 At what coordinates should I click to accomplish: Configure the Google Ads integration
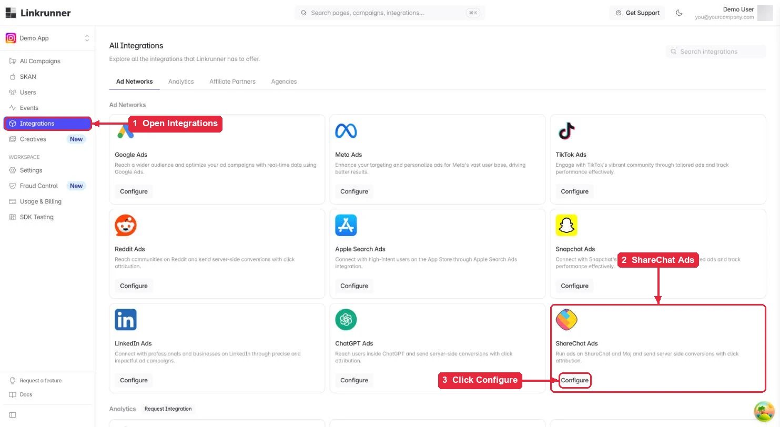pyautogui.click(x=134, y=191)
